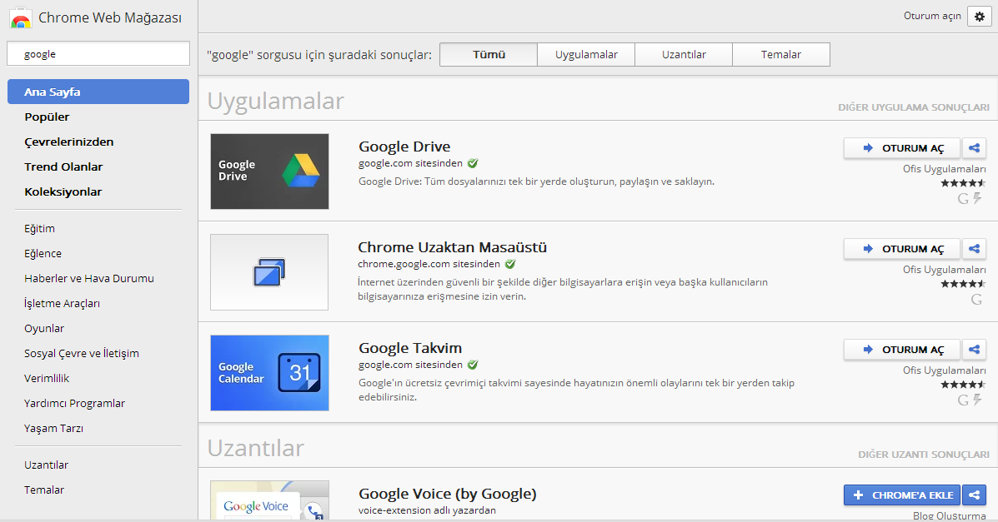Click OTURUM AÇ for Google Drive
998x522 pixels.
[901, 147]
